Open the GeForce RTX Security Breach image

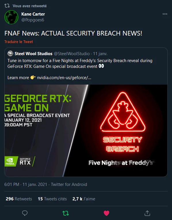[86, 130]
